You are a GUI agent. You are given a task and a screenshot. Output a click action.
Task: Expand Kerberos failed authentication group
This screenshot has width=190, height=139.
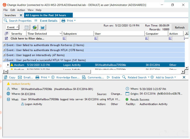pos(4,45)
